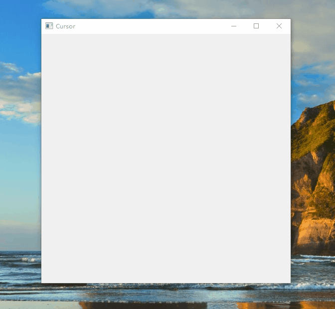Click the Cursor window's title bar app icon
The height and width of the screenshot is (309, 335).
pos(49,26)
